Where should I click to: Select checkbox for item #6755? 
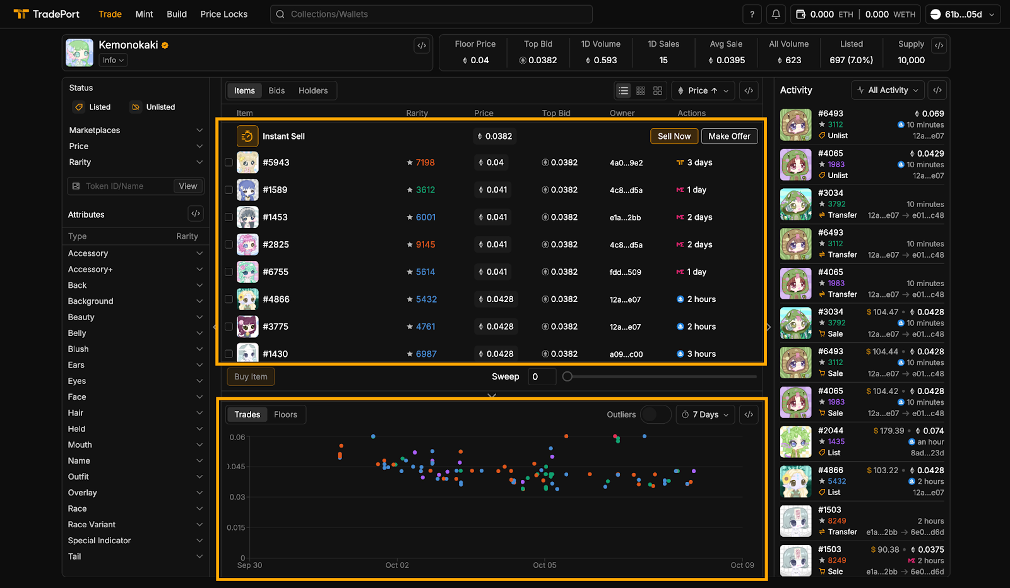tap(229, 272)
